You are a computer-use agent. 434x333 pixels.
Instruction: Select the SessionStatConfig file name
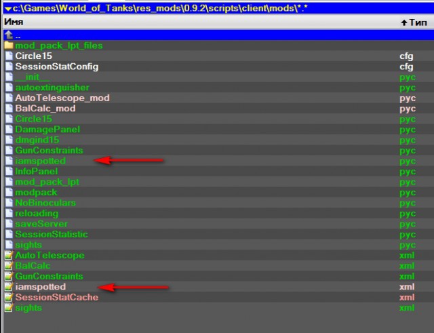(57, 66)
